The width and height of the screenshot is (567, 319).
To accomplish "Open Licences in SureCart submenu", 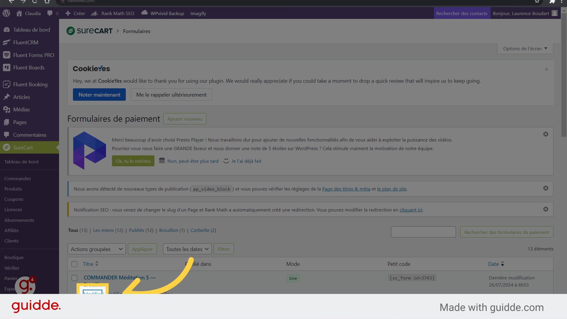I will tap(13, 209).
